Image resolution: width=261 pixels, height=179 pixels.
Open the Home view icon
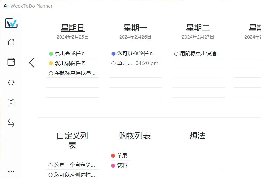coord(11,42)
